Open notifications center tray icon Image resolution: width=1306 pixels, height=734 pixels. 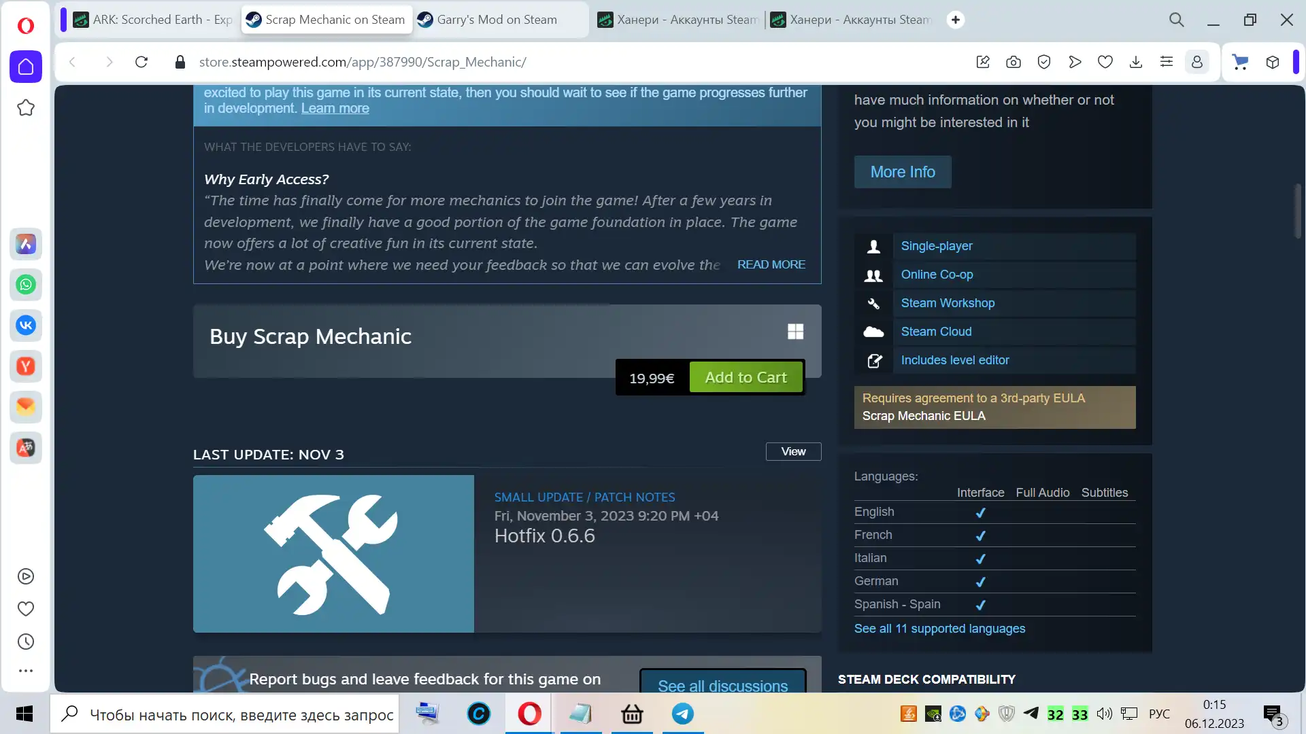coord(1273,714)
